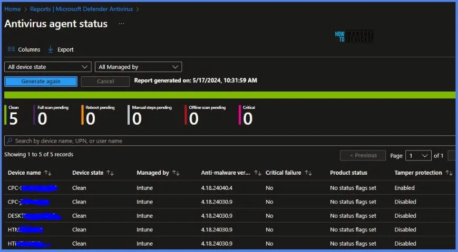Open the Page number dropdown

[418, 156]
